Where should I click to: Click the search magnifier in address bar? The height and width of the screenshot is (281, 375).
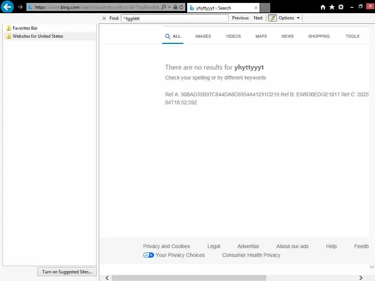click(x=164, y=7)
